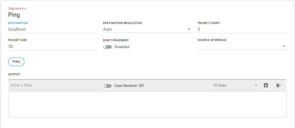Focus the Destination localhost field
295x128 pixels.
pos(53,29)
